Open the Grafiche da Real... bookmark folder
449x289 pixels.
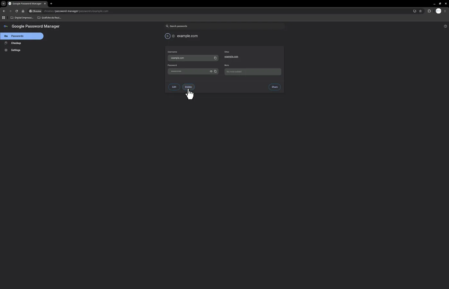(49, 18)
